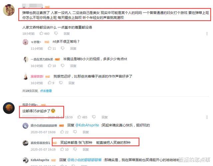The height and width of the screenshot is (166, 213).
Task: Open the 漫漫悠悠i user profile name
Action: [x=37, y=77]
